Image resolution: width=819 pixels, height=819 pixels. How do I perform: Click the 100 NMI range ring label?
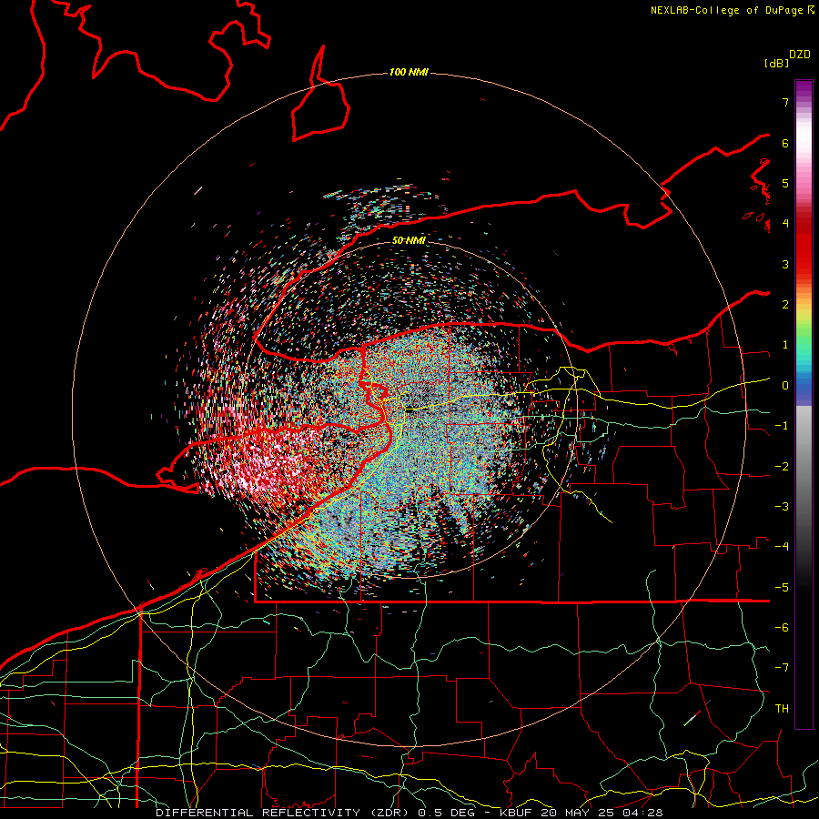tap(409, 72)
